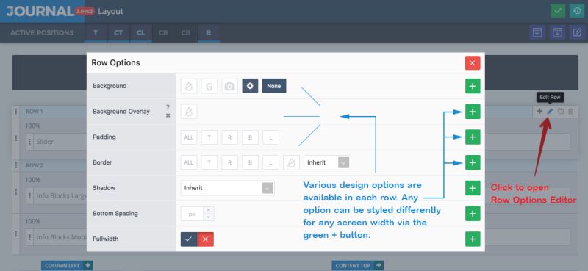Switch to T active position tab
The width and height of the screenshot is (588, 271).
tap(96, 33)
